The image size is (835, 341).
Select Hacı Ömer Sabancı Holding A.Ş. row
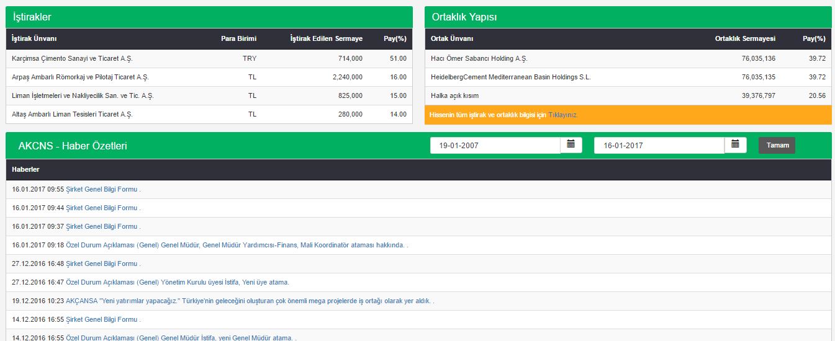tap(628, 58)
